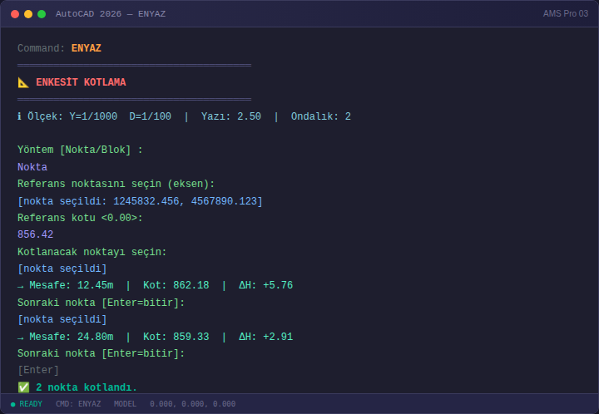599x414 pixels.
Task: Click 'Referans noktasını seçin (eksen):' prompt
Action: click(x=116, y=184)
